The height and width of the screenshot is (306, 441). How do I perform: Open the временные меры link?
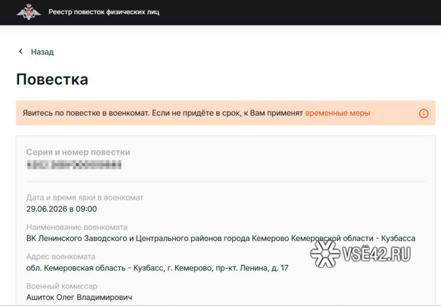tap(337, 113)
